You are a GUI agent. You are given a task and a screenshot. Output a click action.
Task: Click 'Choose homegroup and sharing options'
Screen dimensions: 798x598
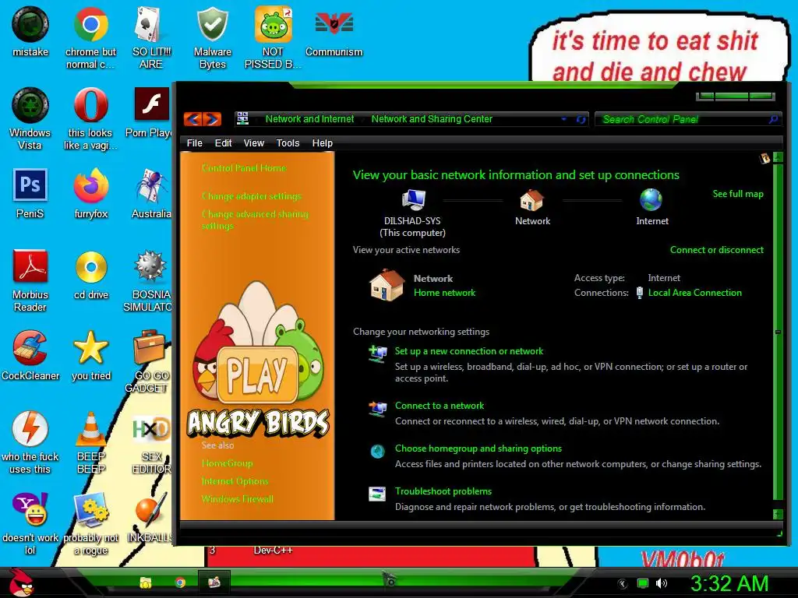click(x=478, y=448)
